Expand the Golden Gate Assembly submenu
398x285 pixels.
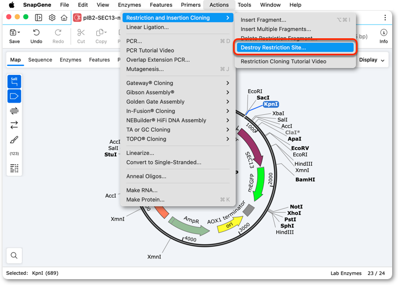178,102
